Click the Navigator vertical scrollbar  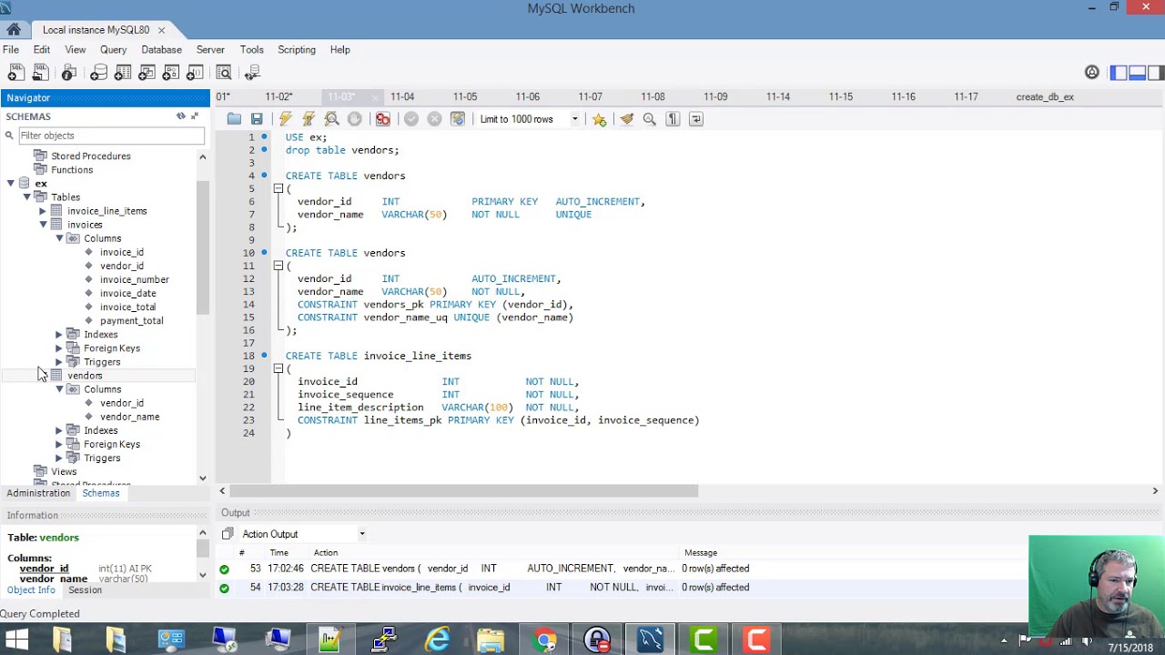(202, 247)
